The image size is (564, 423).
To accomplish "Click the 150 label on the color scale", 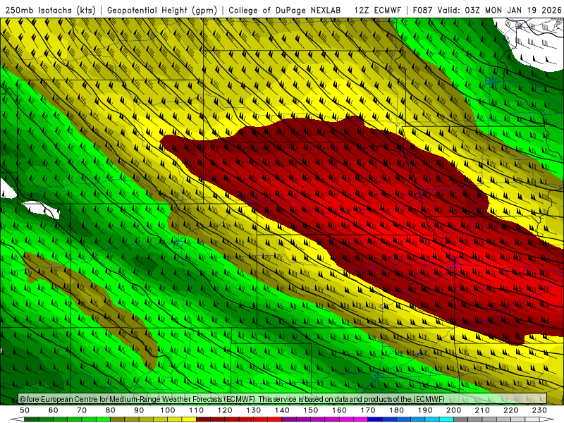I will [310, 410].
